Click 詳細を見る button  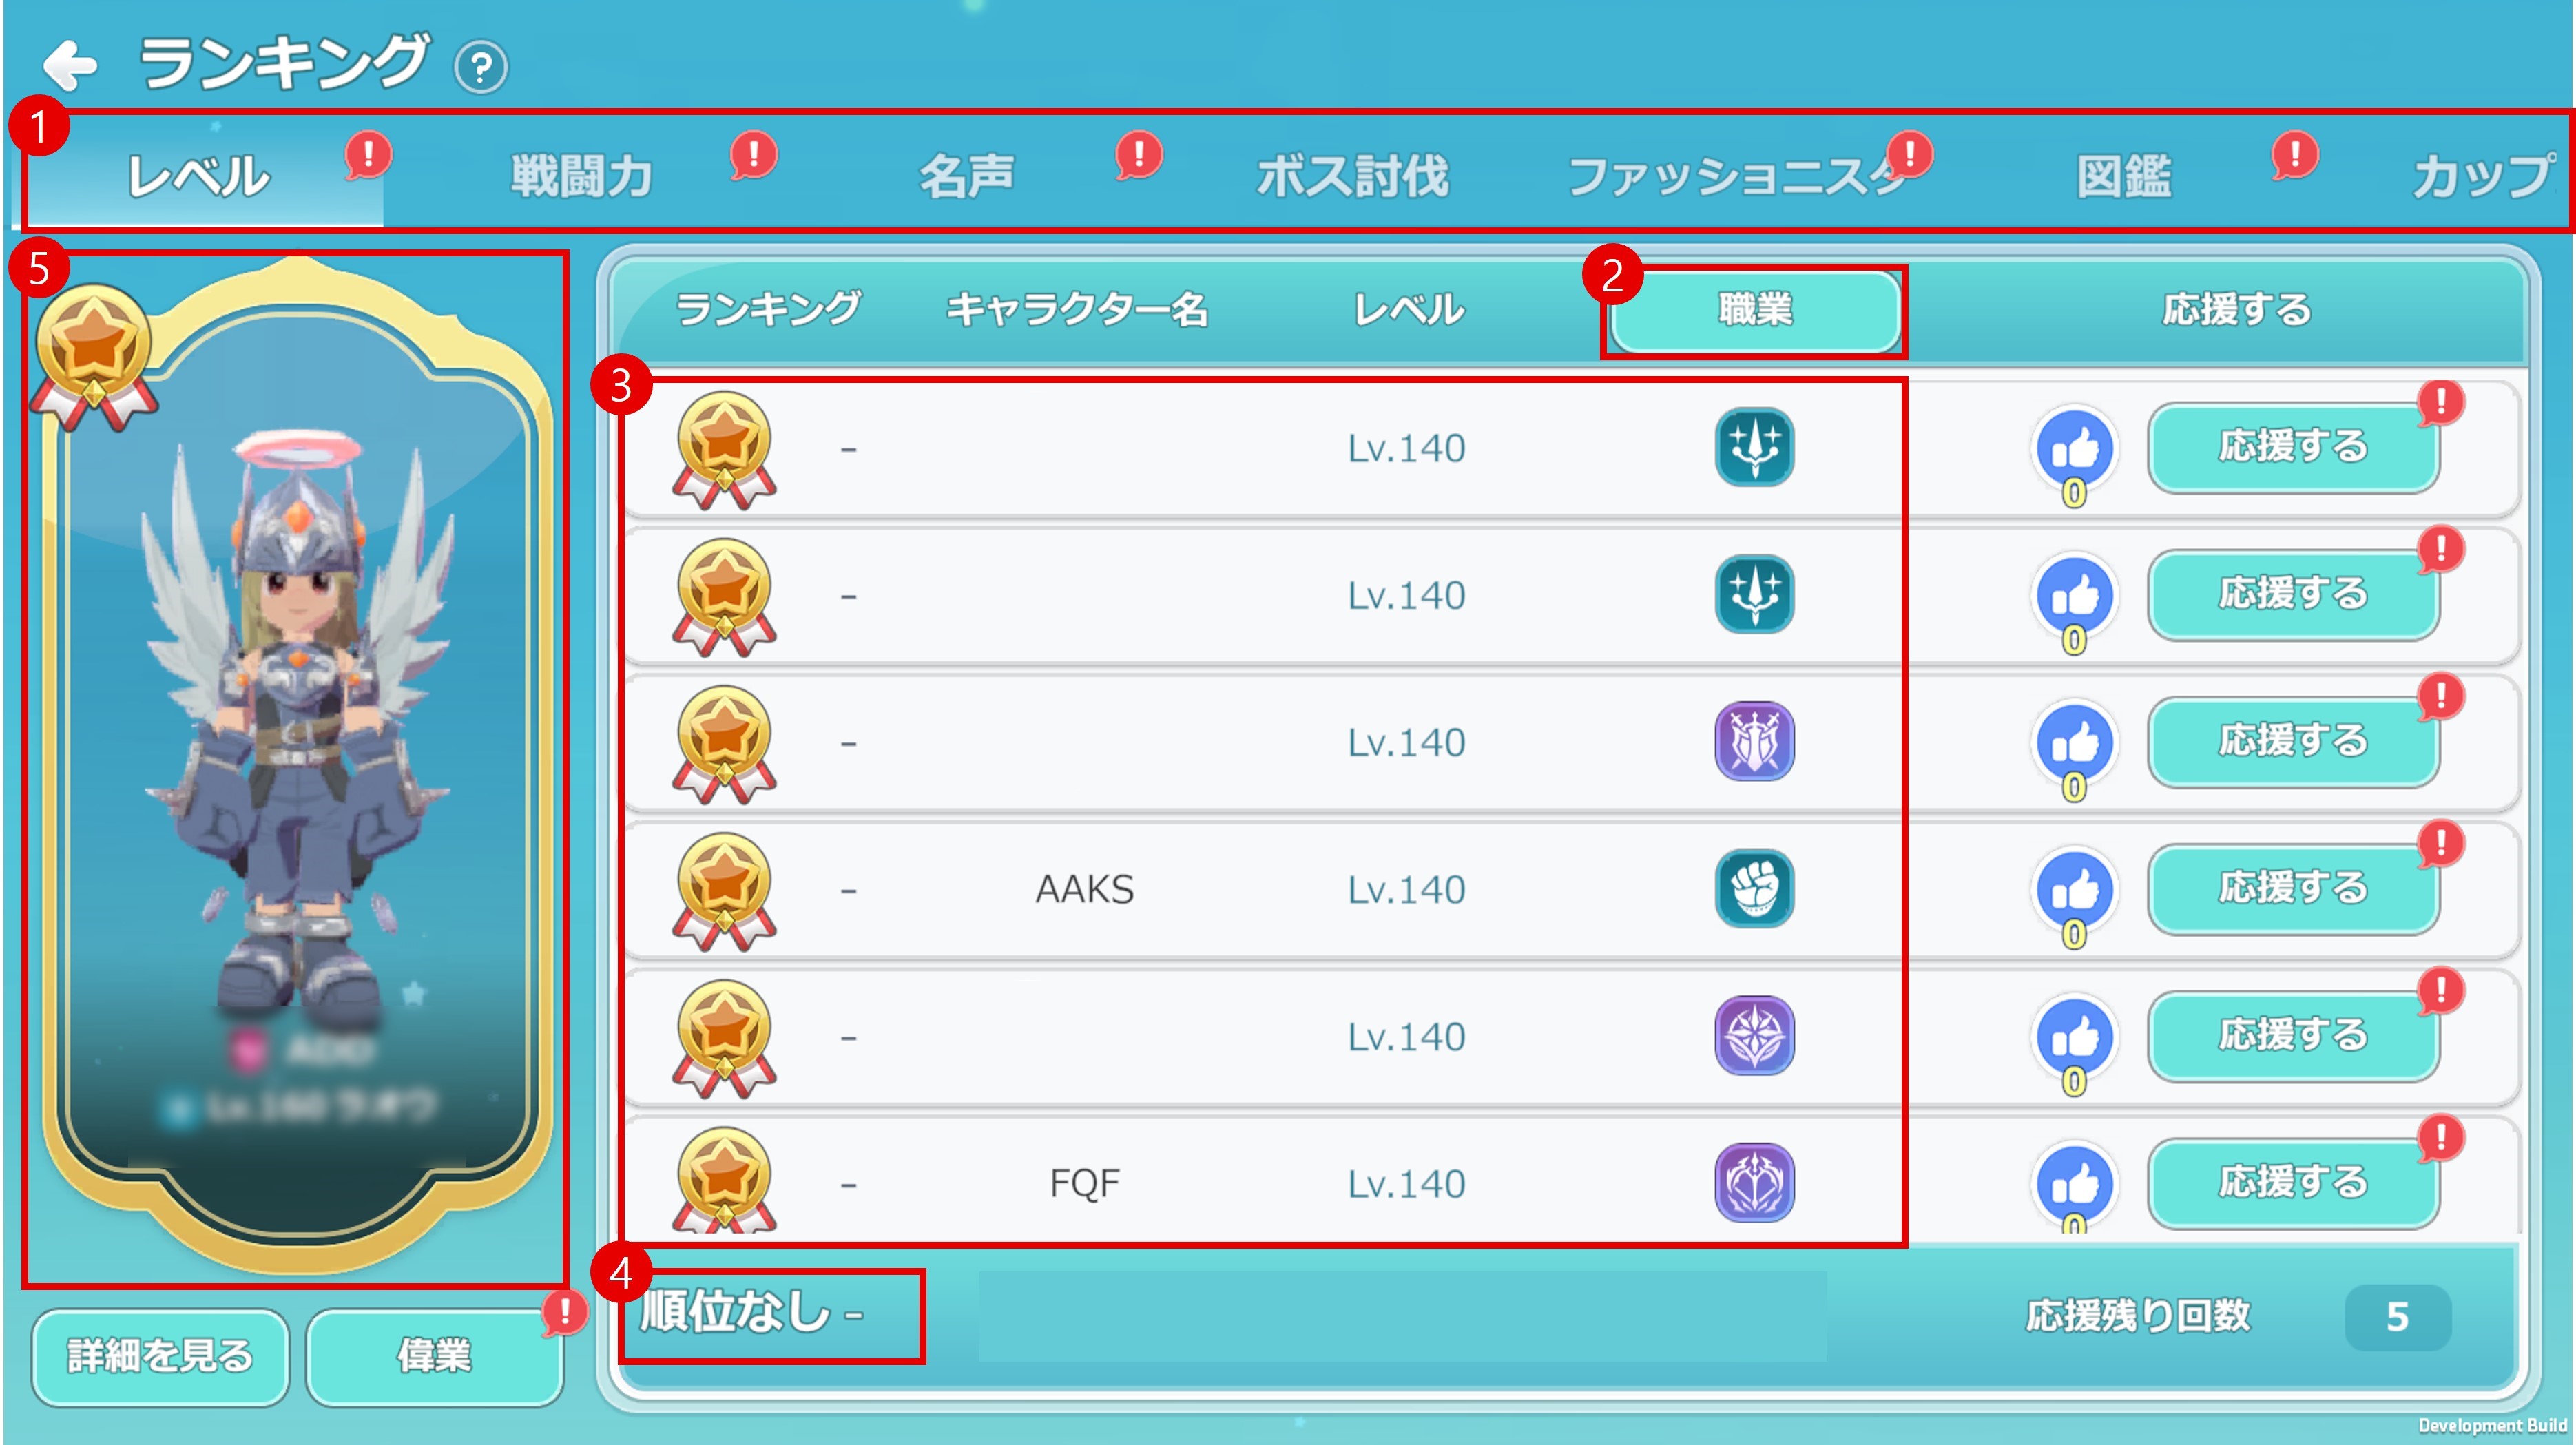pos(160,1356)
